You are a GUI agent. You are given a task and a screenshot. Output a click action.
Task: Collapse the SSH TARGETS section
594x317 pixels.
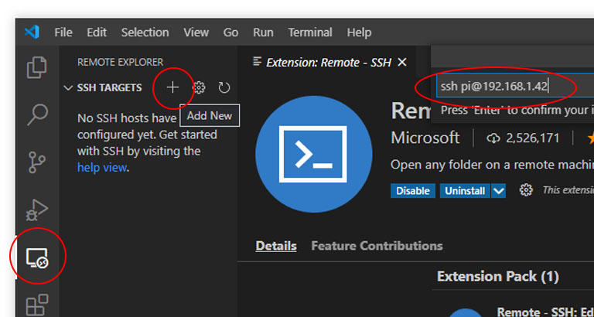coord(68,88)
